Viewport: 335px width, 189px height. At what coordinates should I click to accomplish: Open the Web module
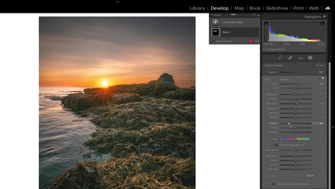314,8
